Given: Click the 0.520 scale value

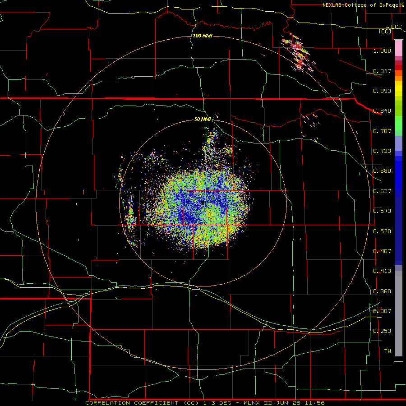Looking at the screenshot, I should (382, 231).
